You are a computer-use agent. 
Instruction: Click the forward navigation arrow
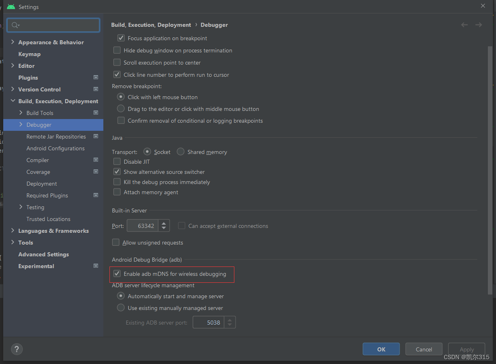pyautogui.click(x=479, y=25)
